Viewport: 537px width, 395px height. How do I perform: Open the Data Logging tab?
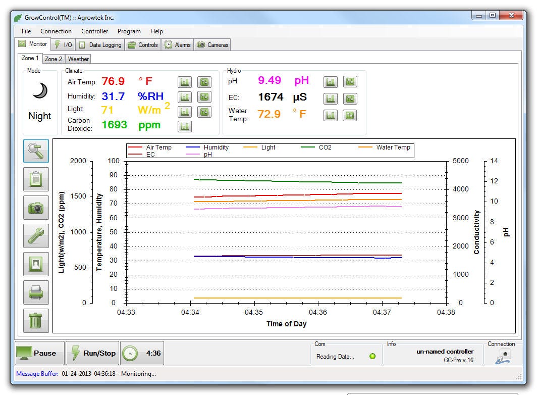click(x=100, y=45)
